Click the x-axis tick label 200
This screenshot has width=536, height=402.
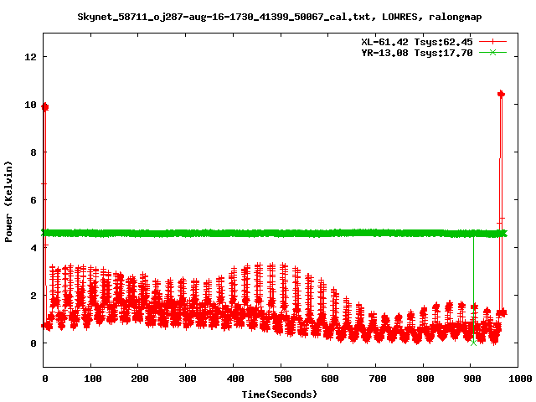click(140, 379)
